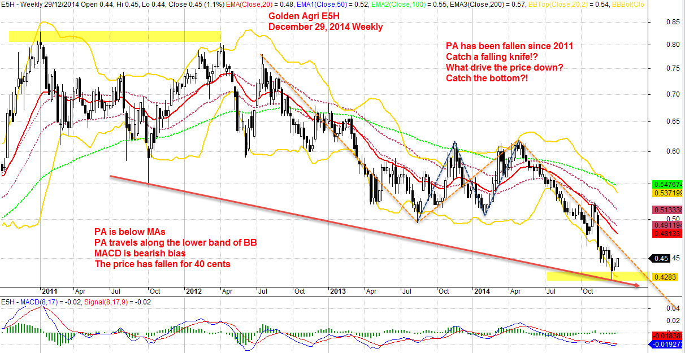Click the Jul label of year 2014
This screenshot has width=685, height=353.
[x=552, y=291]
